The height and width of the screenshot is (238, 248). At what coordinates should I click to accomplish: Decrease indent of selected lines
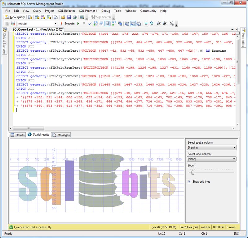click(159, 24)
